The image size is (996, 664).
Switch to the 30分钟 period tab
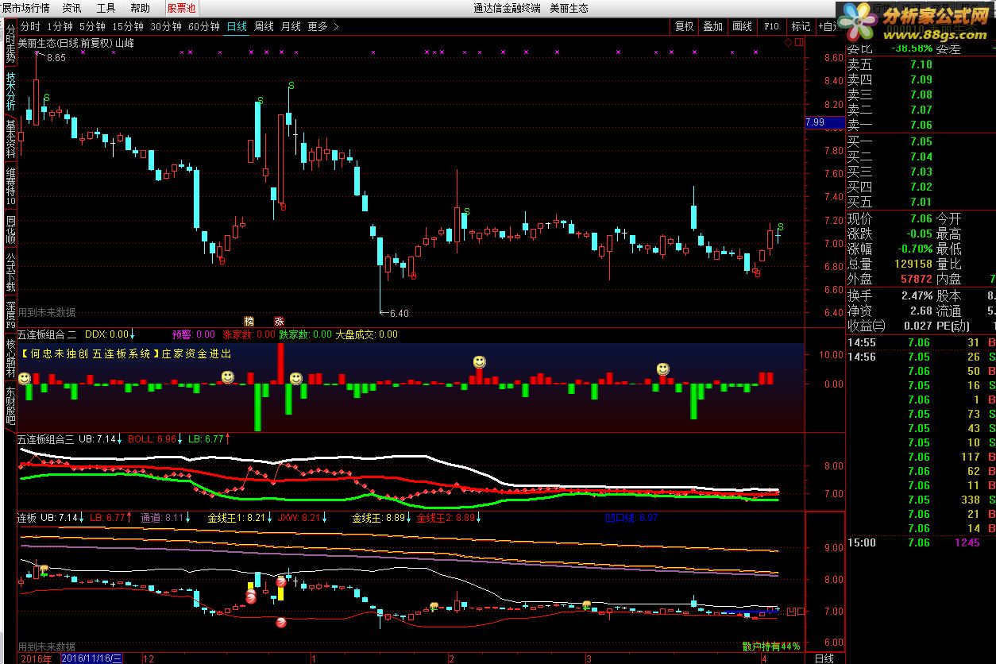[x=166, y=26]
